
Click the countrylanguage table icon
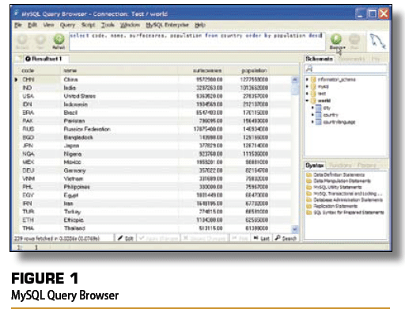319,122
